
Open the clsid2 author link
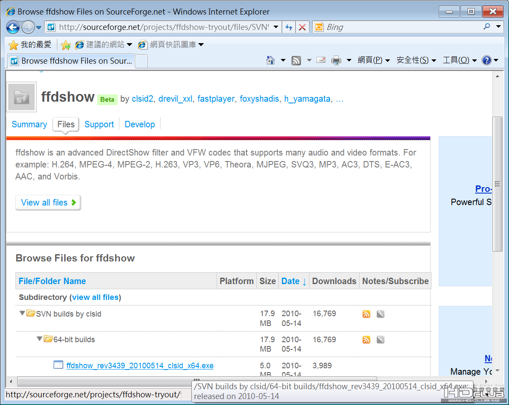pos(142,99)
